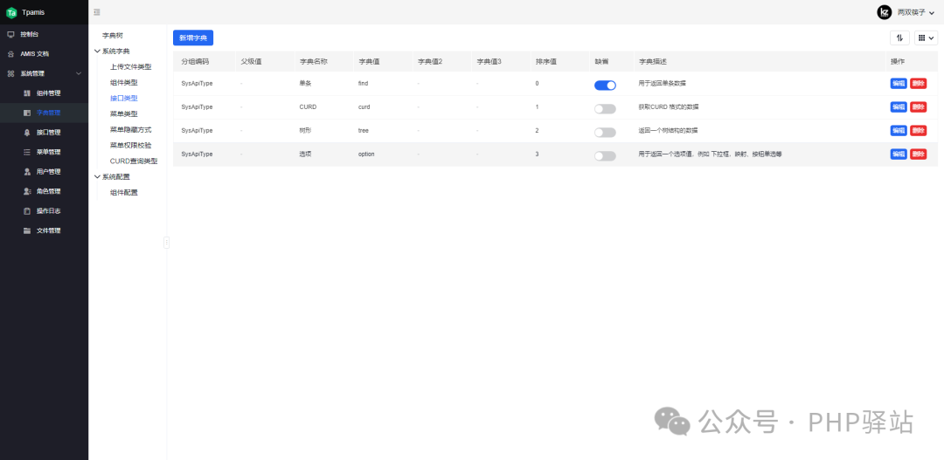The width and height of the screenshot is (944, 460).
Task: Click 删除 for the CURD row
Action: click(918, 107)
